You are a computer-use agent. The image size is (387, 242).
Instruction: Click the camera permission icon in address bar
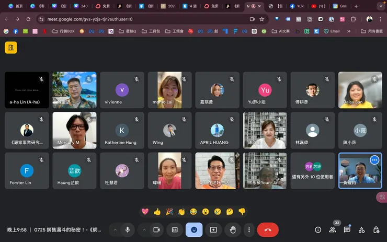coord(252,19)
